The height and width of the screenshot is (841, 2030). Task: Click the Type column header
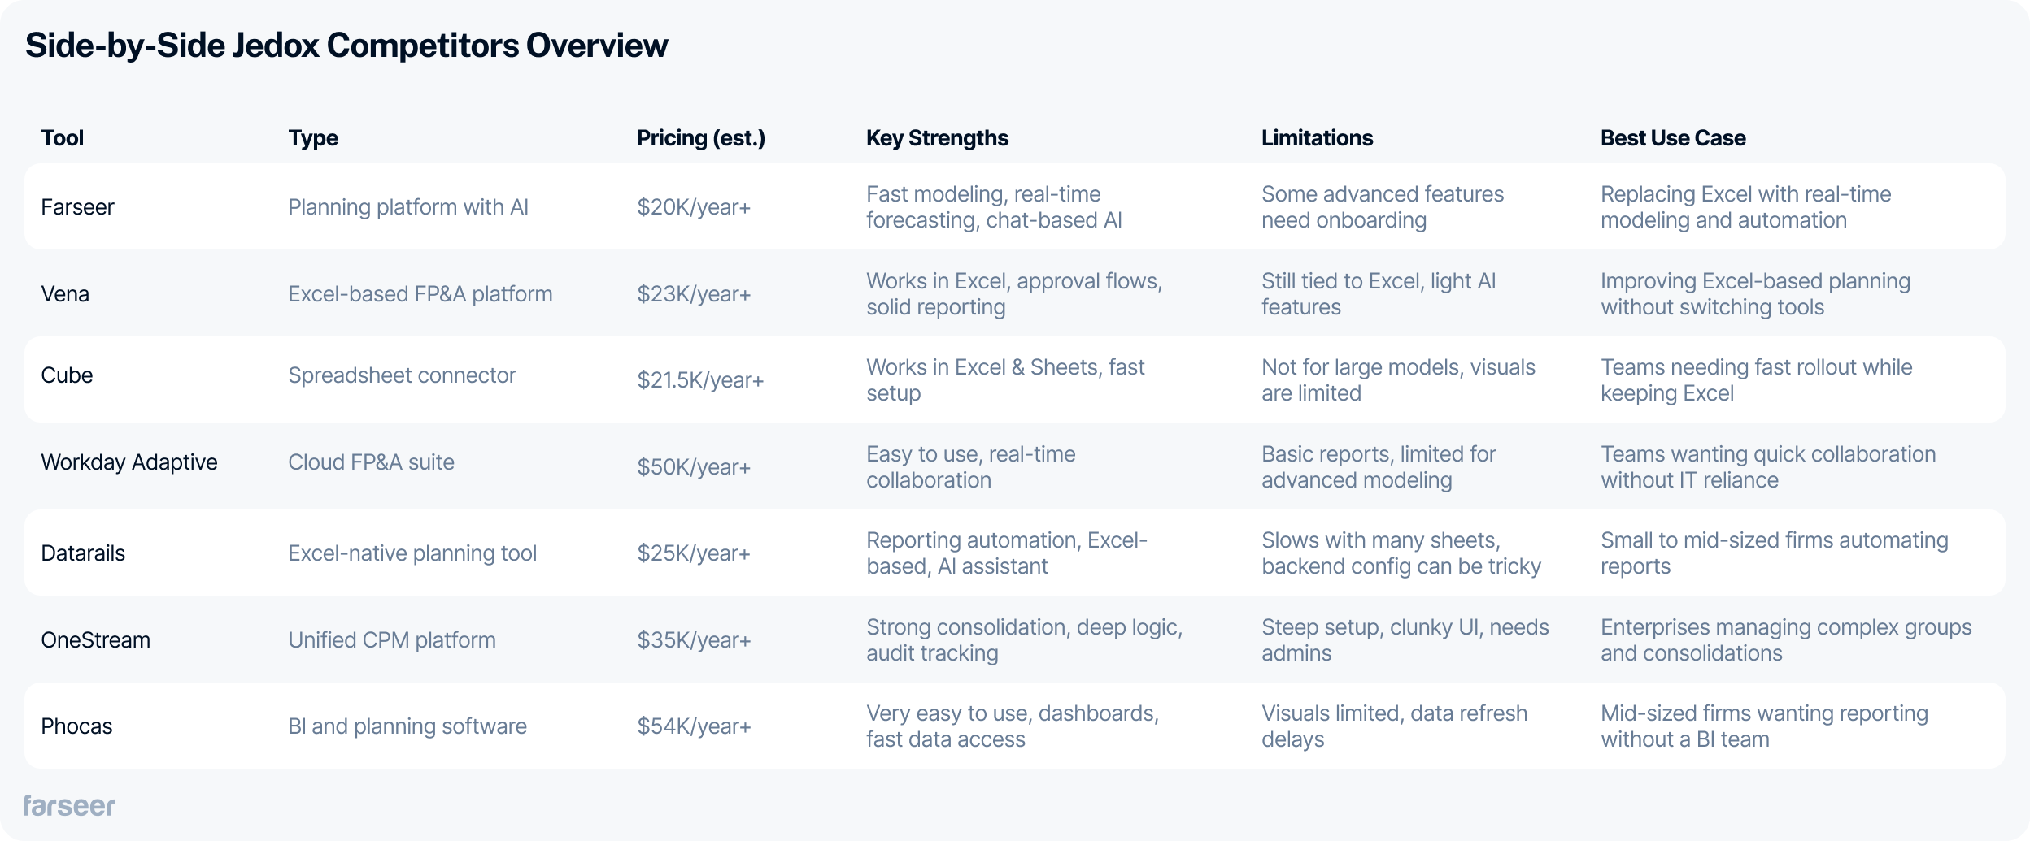point(313,138)
